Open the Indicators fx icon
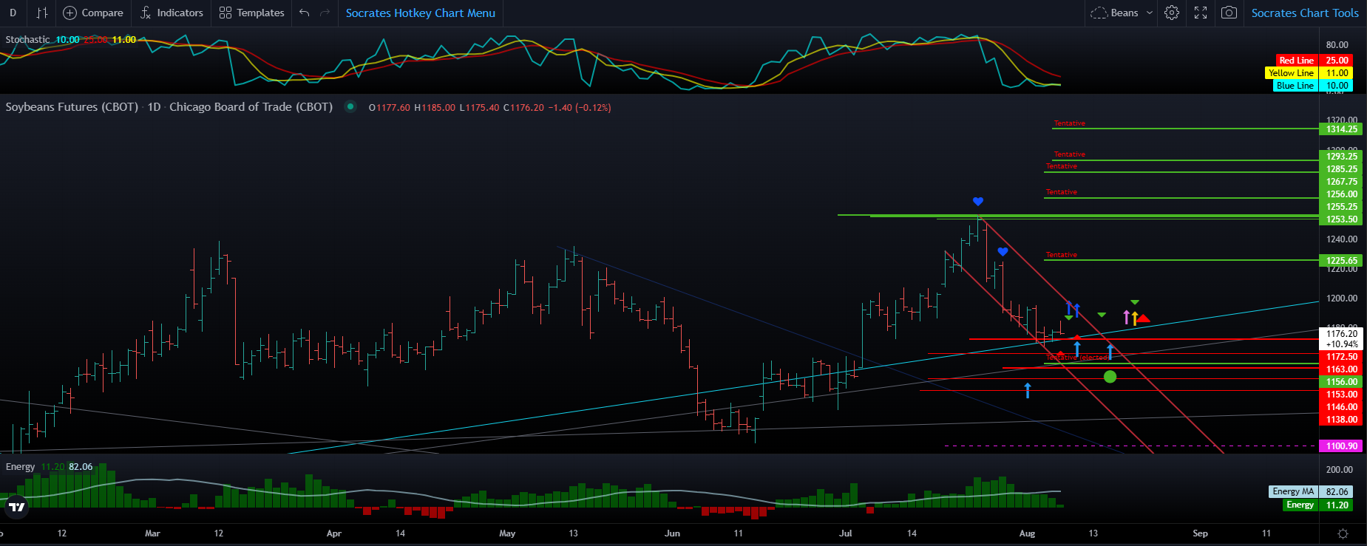Image resolution: width=1367 pixels, height=546 pixels. [146, 13]
